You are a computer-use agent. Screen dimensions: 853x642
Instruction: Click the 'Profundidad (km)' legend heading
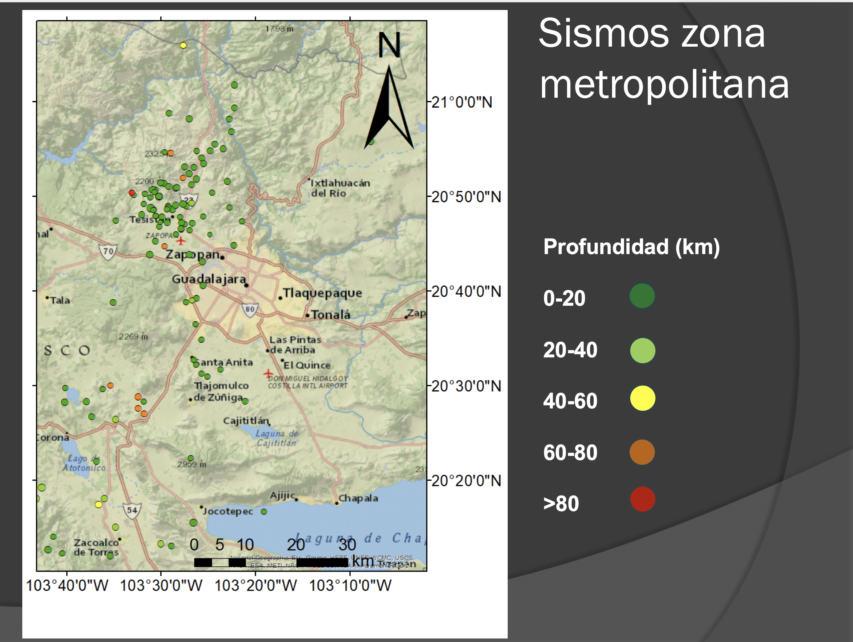pyautogui.click(x=631, y=247)
